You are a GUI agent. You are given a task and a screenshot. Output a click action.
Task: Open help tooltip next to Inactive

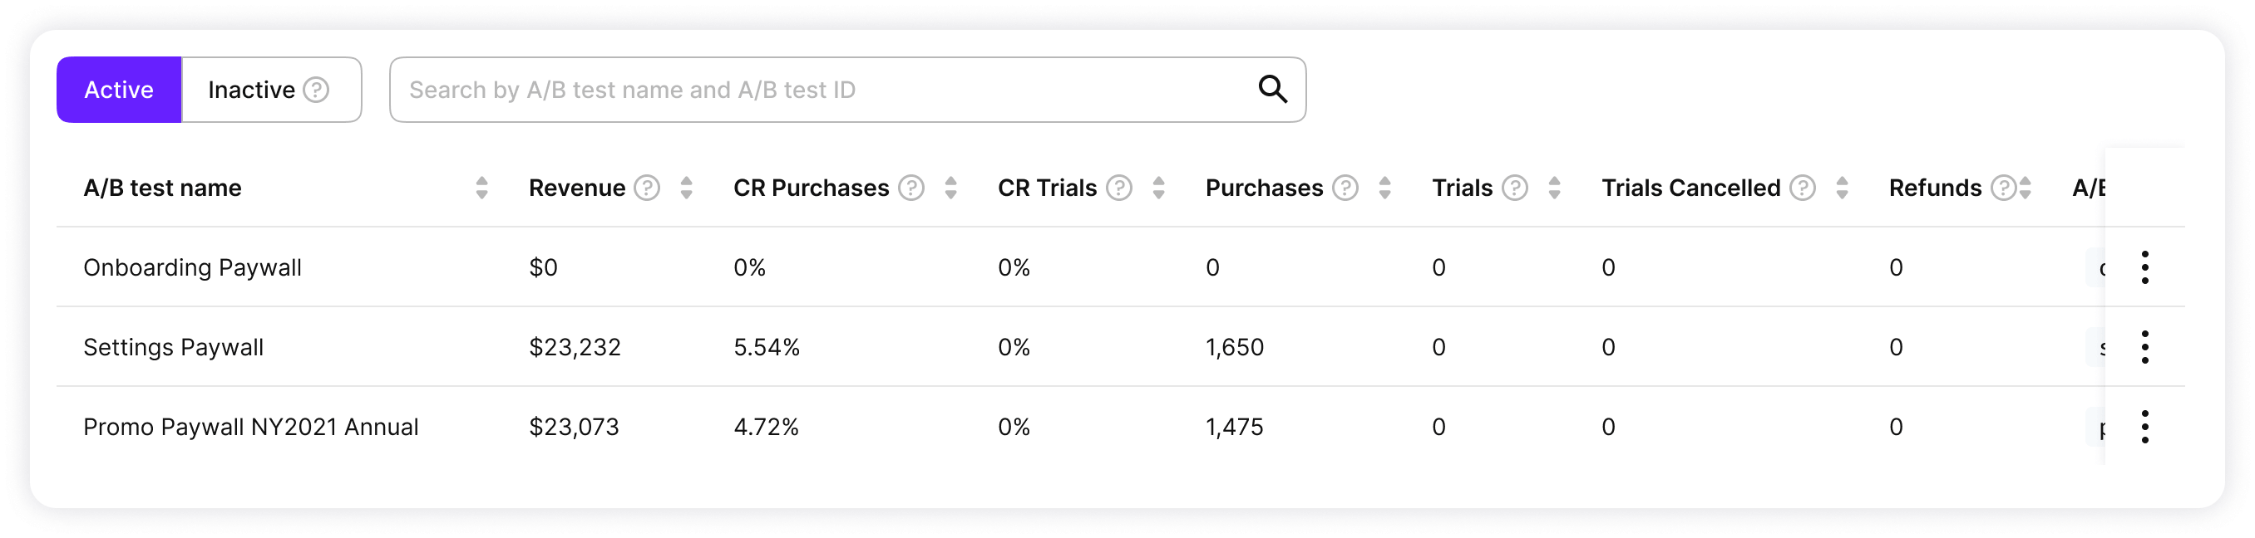click(316, 89)
